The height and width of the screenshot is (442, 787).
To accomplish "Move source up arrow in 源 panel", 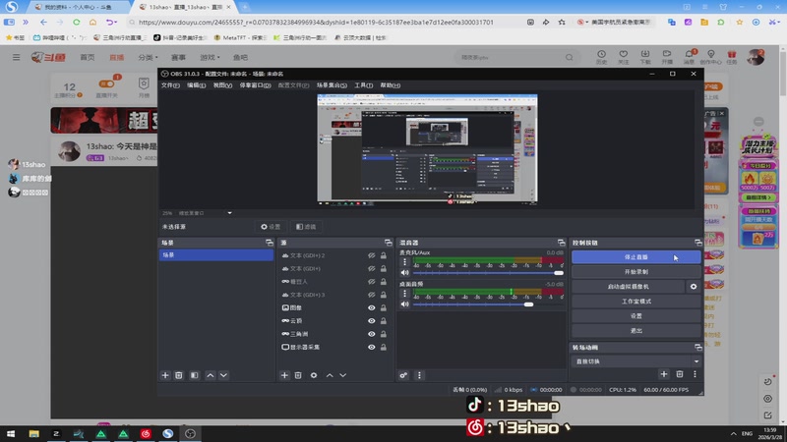I will click(330, 375).
